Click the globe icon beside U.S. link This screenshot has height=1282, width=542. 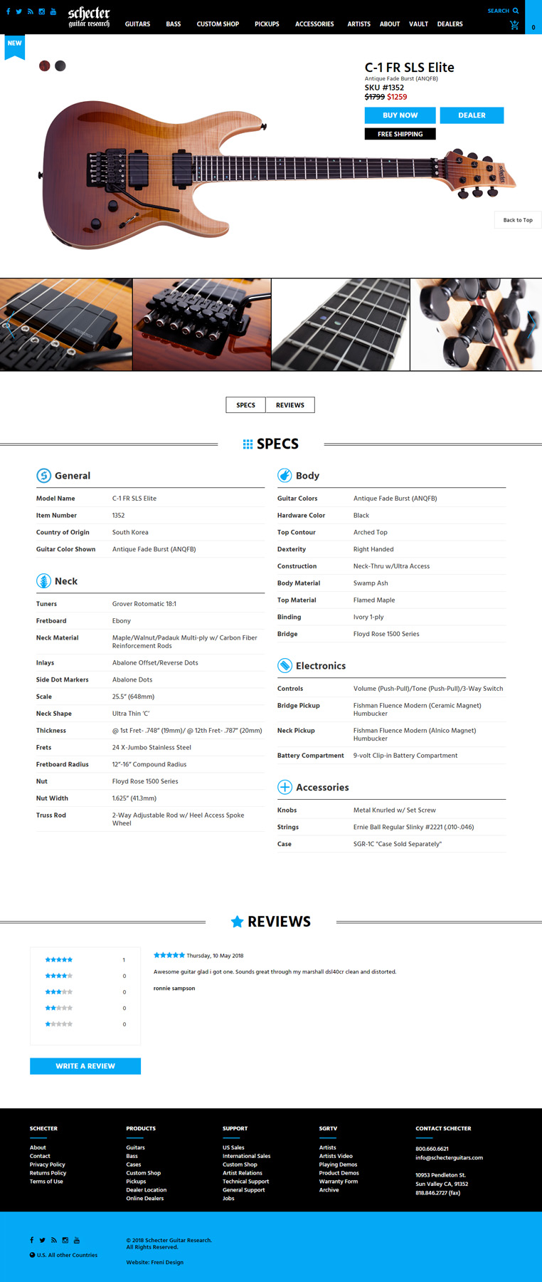[x=32, y=1255]
